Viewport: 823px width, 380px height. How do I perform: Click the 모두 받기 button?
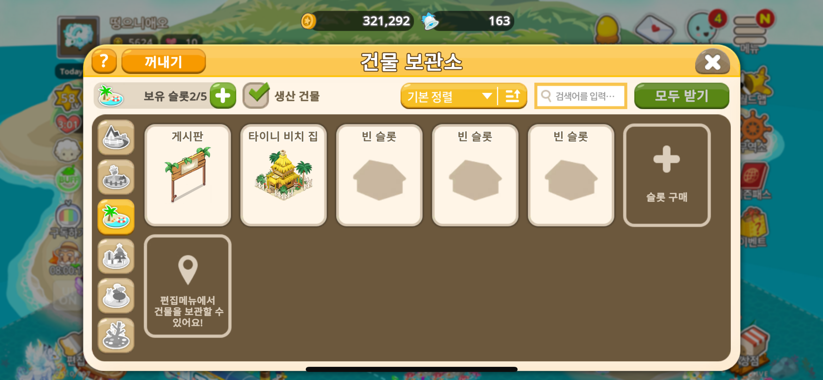pos(681,96)
